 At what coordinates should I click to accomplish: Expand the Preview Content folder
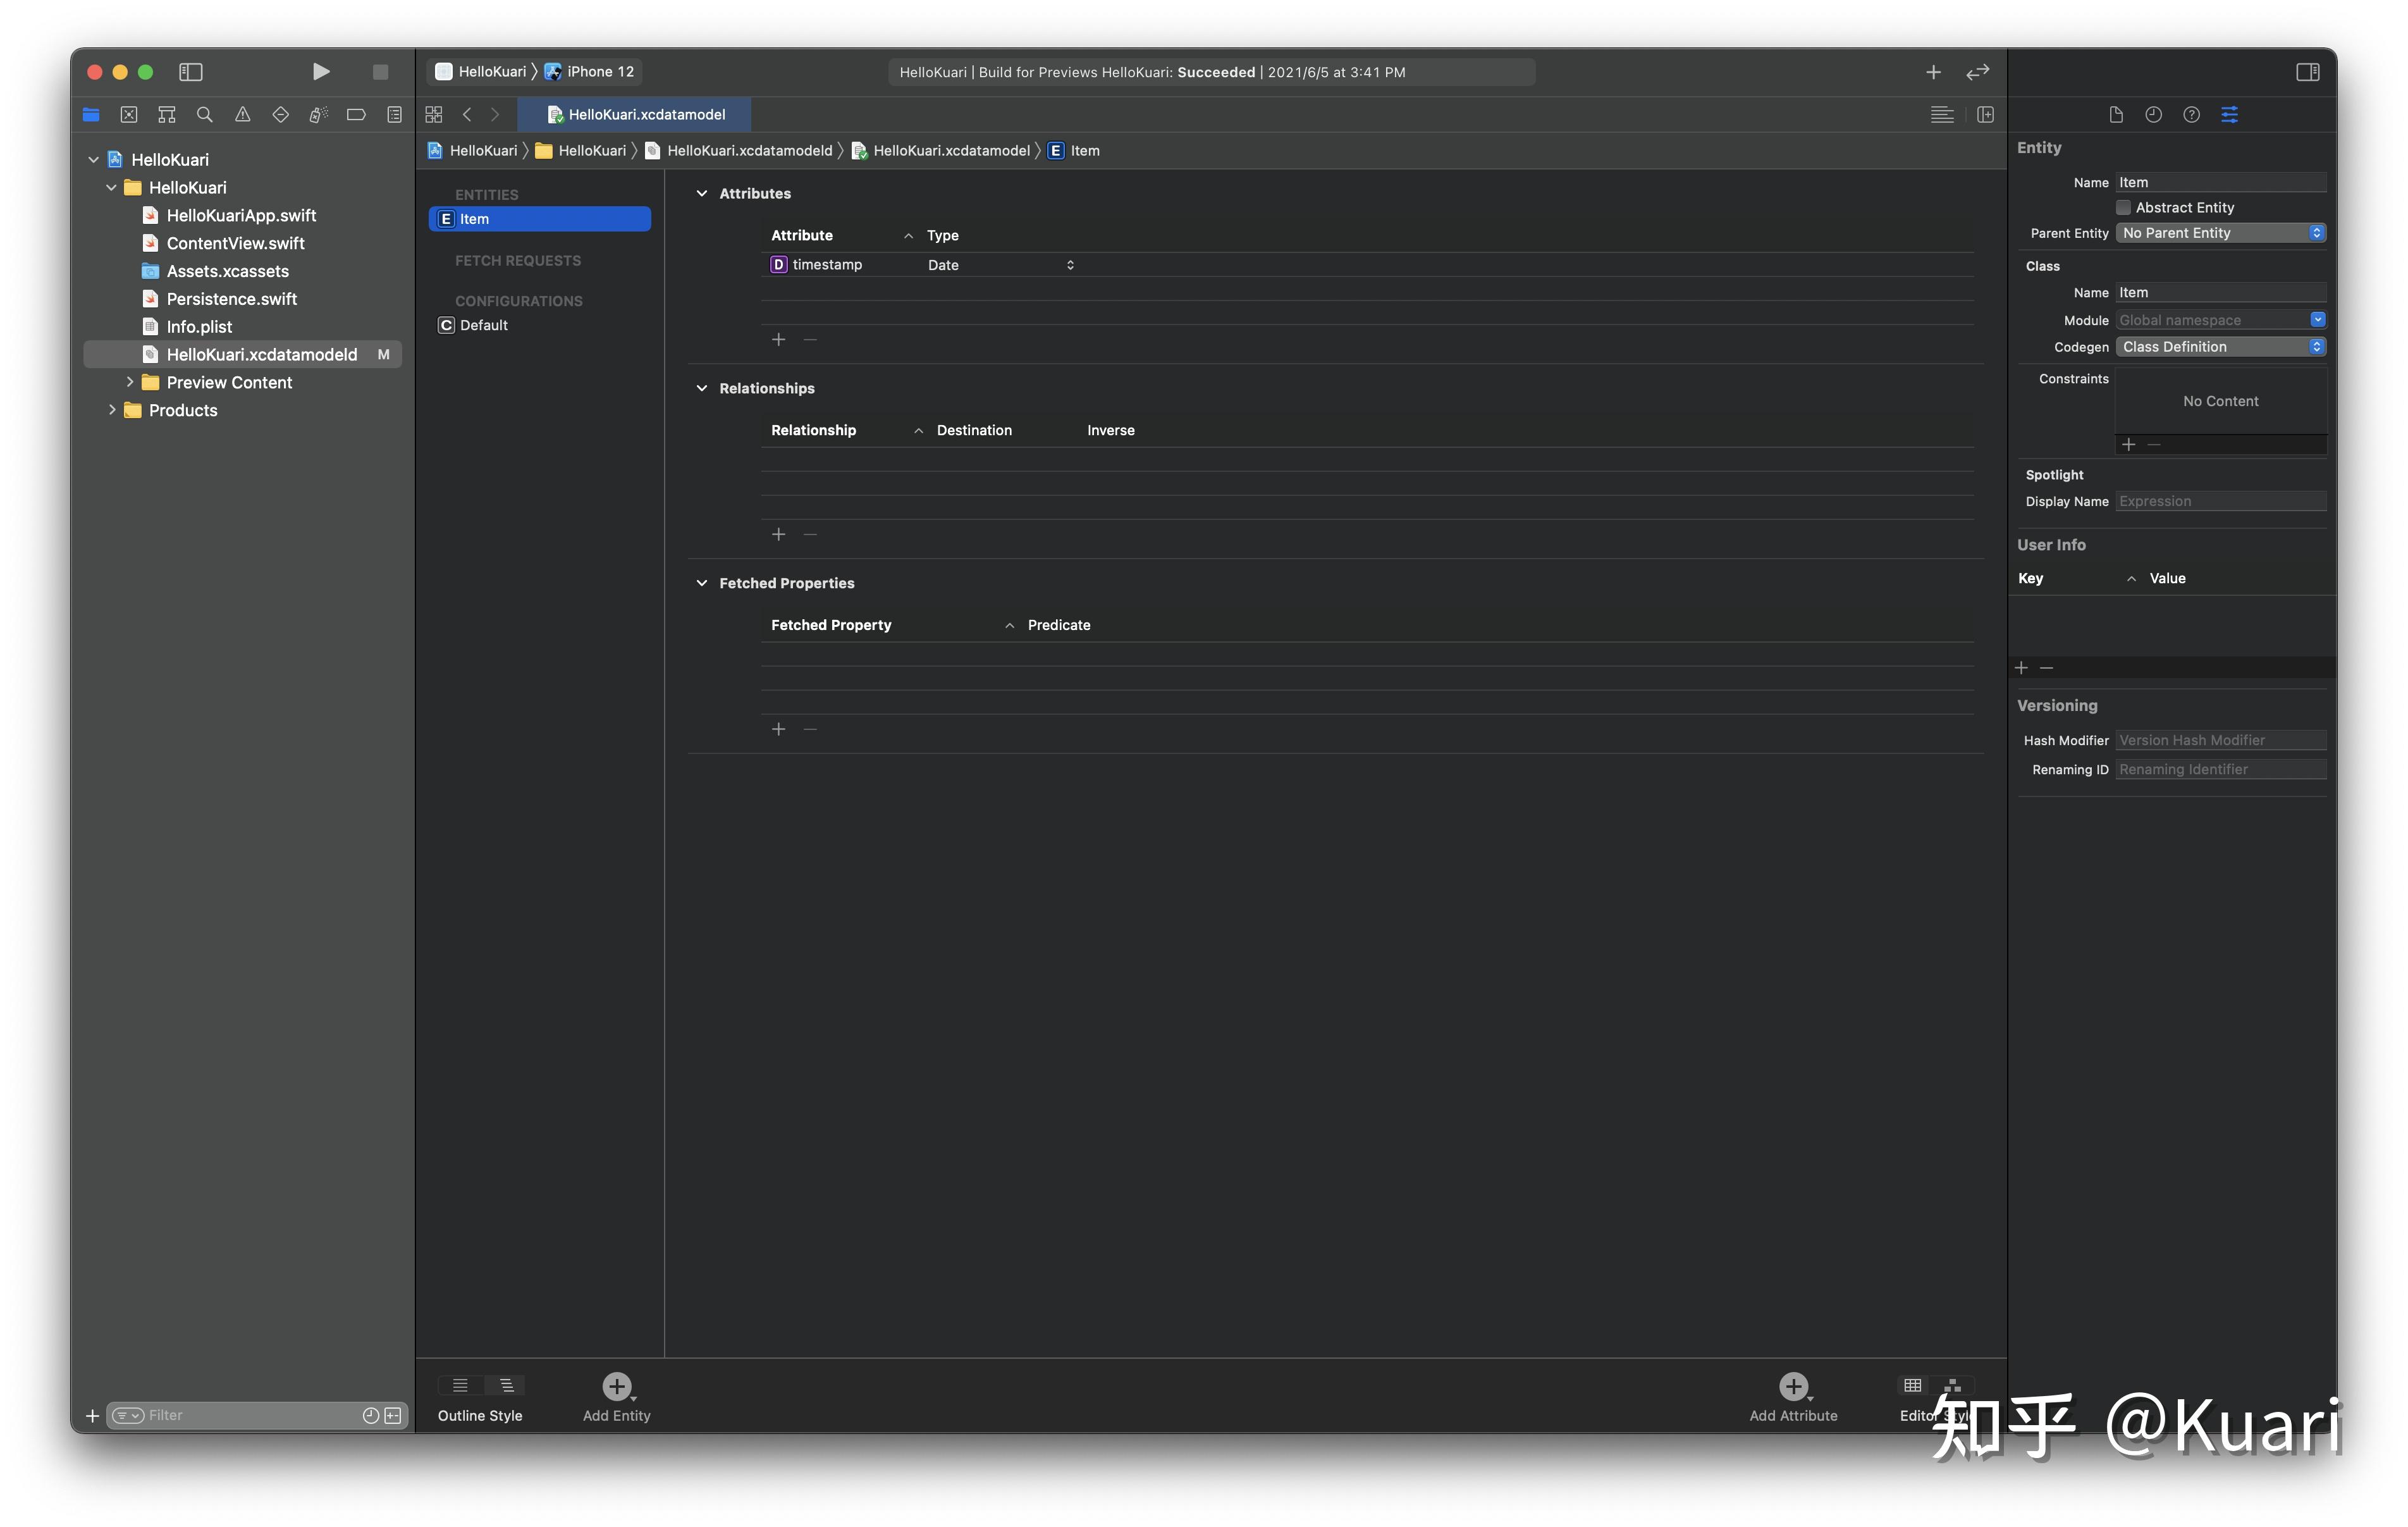[x=130, y=382]
